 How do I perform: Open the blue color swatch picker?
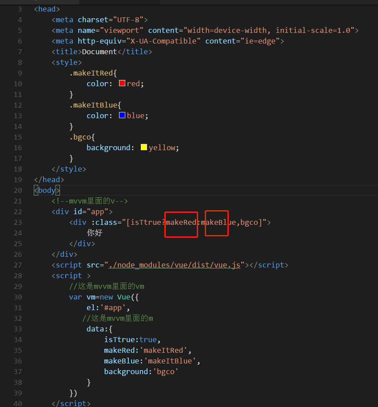[x=122, y=115]
